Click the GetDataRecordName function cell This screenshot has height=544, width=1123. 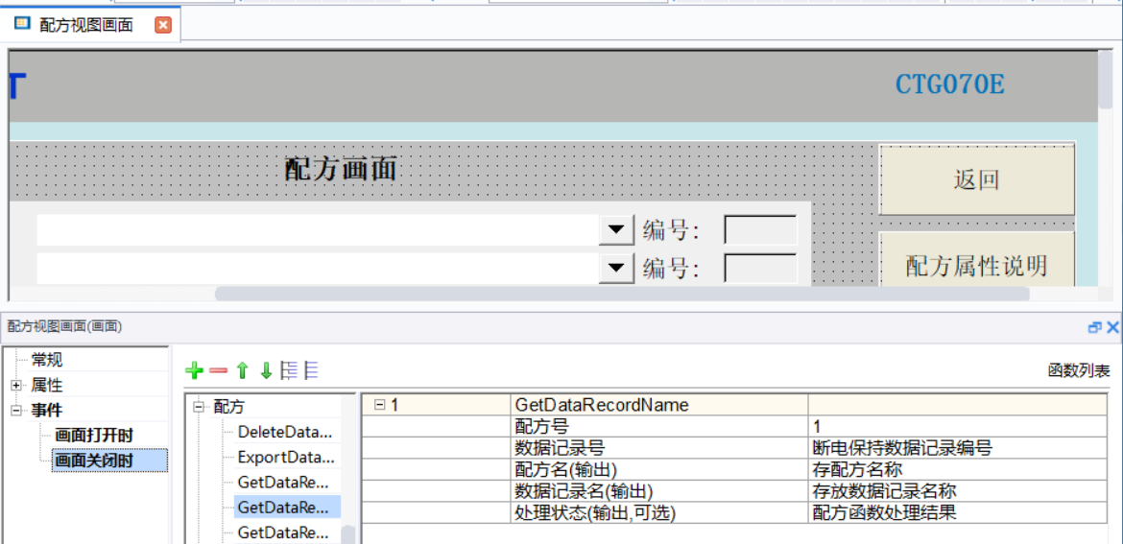coord(658,405)
